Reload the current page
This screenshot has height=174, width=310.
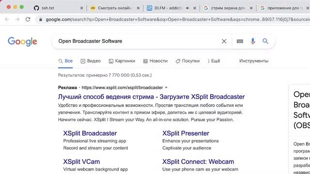tap(28, 19)
